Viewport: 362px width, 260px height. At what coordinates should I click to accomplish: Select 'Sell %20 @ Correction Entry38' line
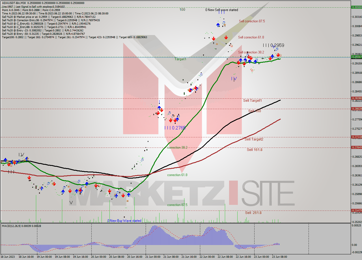click(51, 20)
